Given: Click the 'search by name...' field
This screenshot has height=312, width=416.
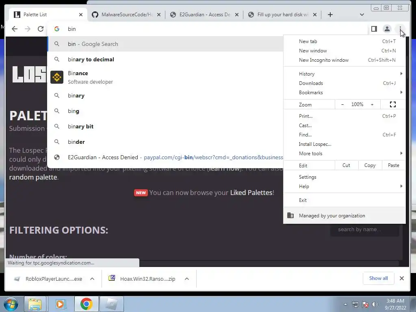Looking at the screenshot, I should click(364, 230).
